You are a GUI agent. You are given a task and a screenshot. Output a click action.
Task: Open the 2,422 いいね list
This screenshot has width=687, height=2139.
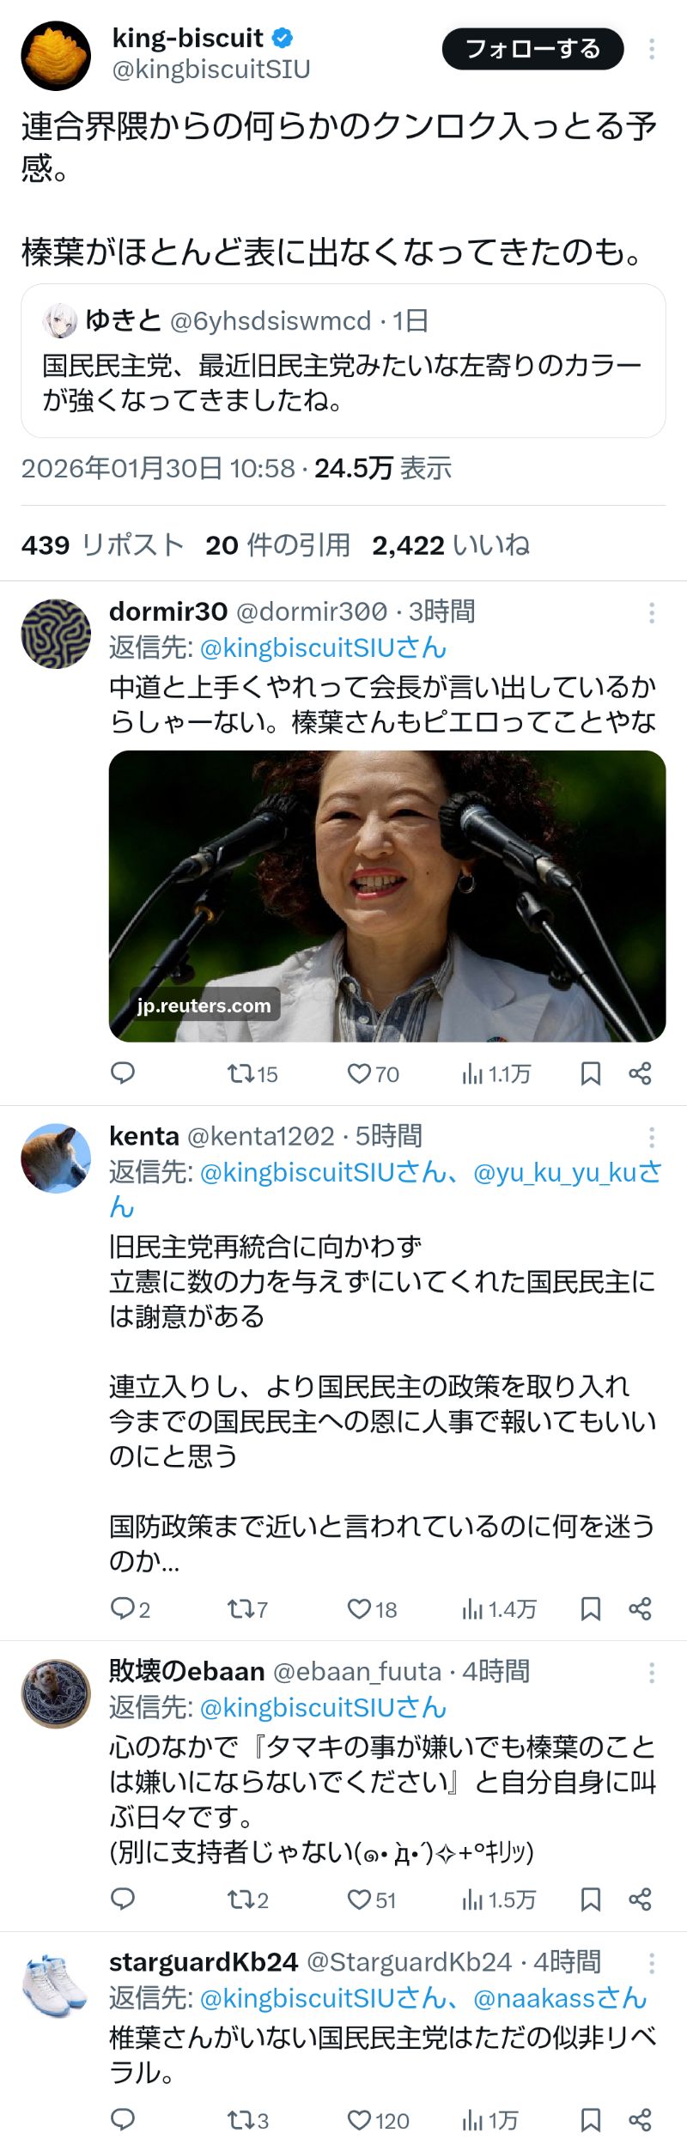tap(451, 544)
